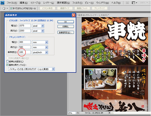Open the 選択範囲 menu
Viewport: 151px width, 116px height.
63,3
